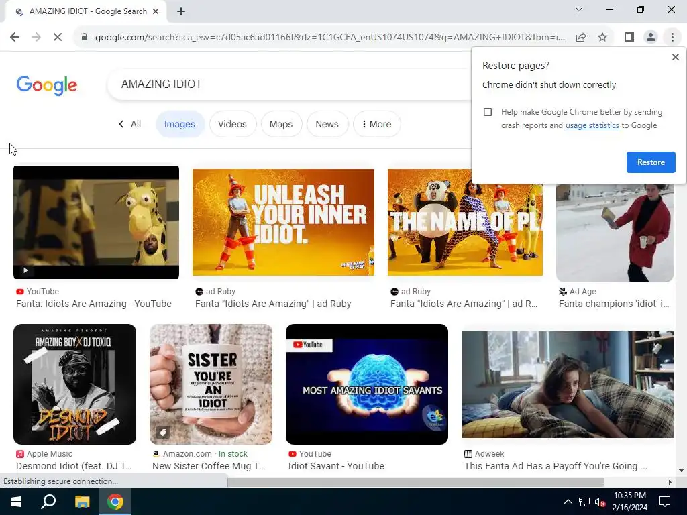Viewport: 687px width, 515px height.
Task: Open Desmond Idiot Apple Music link
Action: point(74,466)
